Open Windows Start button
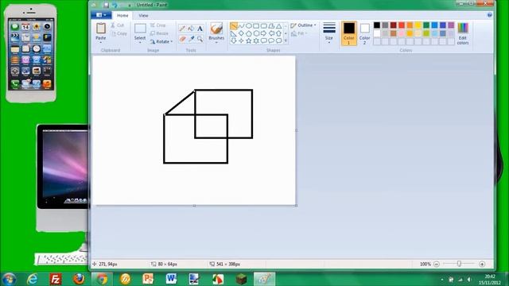This screenshot has height=286, width=509. coord(9,279)
